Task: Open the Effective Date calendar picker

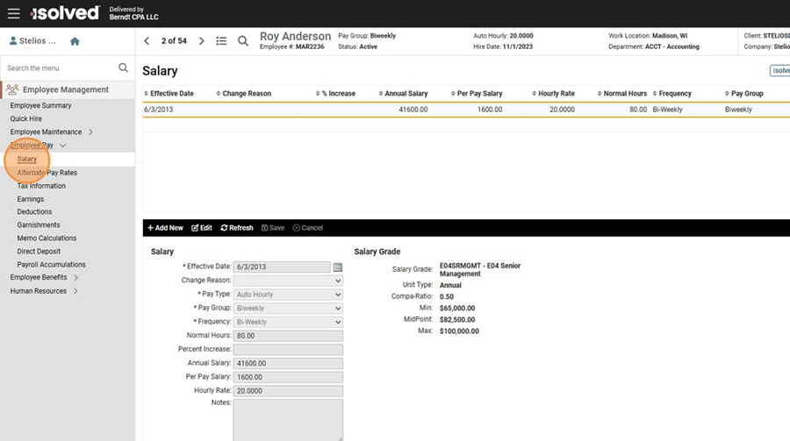Action: coord(338,267)
